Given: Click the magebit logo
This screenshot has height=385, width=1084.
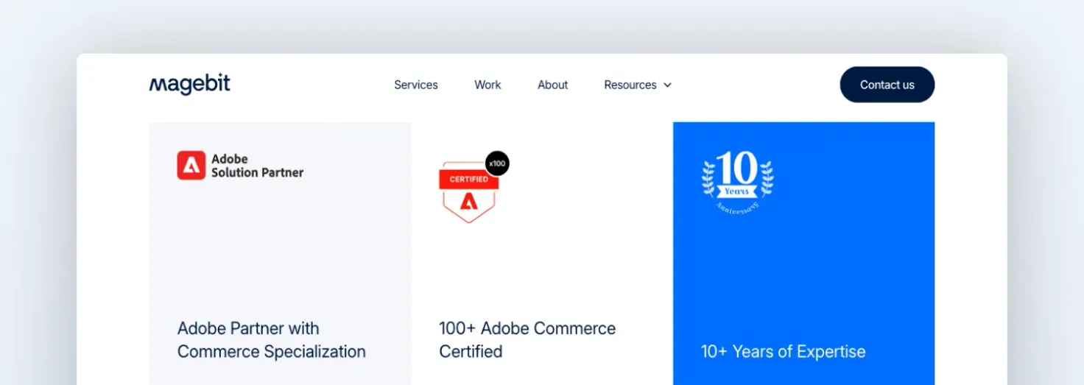Looking at the screenshot, I should [x=189, y=85].
